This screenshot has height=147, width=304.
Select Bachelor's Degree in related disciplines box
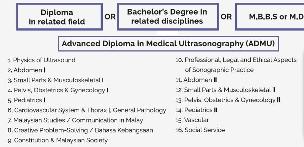click(x=167, y=16)
